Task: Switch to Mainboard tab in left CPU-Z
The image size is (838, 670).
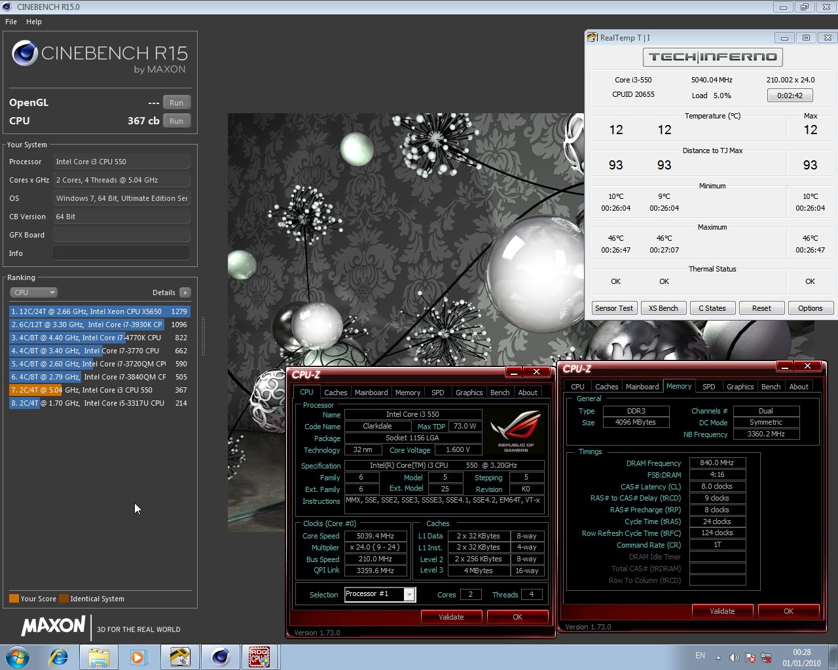Action: pyautogui.click(x=371, y=393)
